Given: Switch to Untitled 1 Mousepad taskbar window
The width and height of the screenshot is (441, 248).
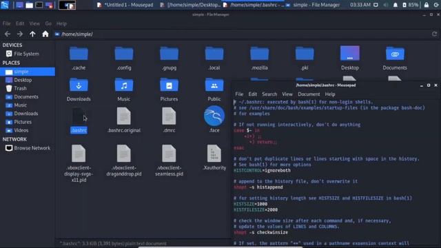Looking at the screenshot, I should click(x=125, y=5).
